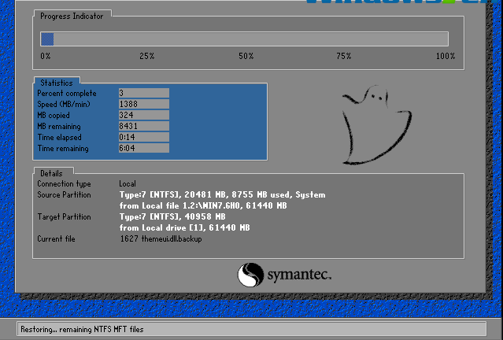
Task: Click the Statistics group title
Action: 55,83
